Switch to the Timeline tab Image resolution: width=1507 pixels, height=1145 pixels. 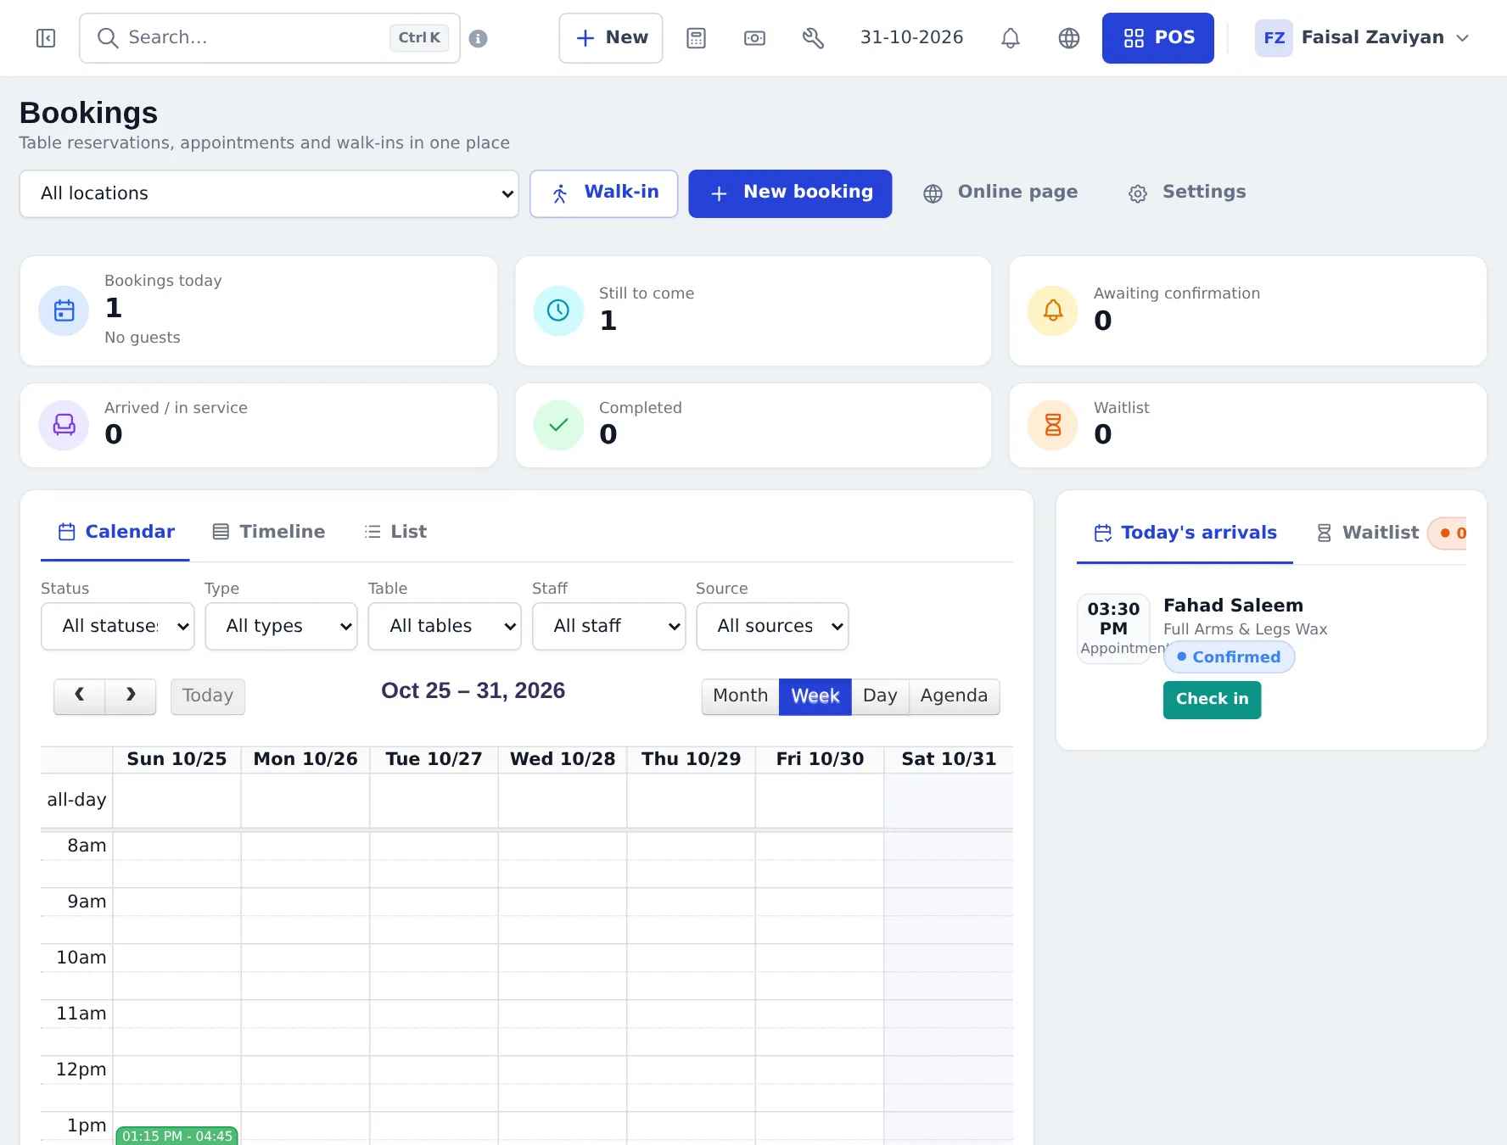(268, 532)
